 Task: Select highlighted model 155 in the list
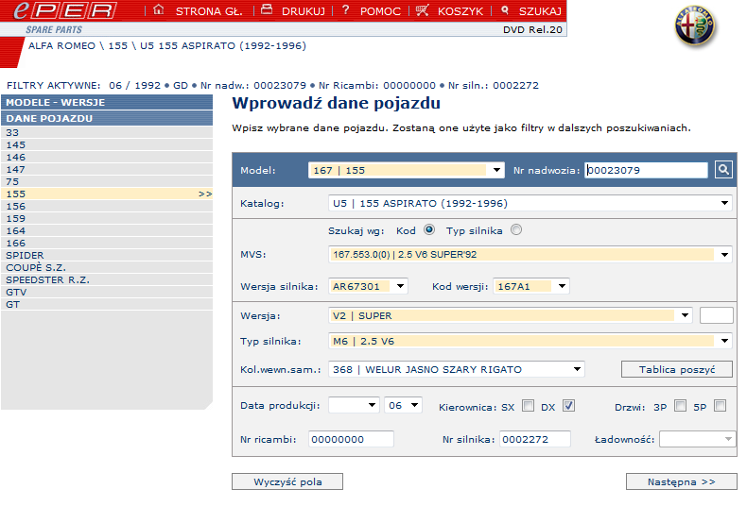(107, 194)
